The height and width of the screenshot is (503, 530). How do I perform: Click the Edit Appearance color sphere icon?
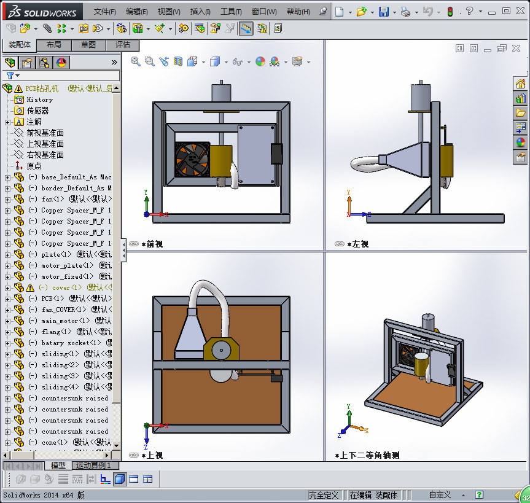260,61
